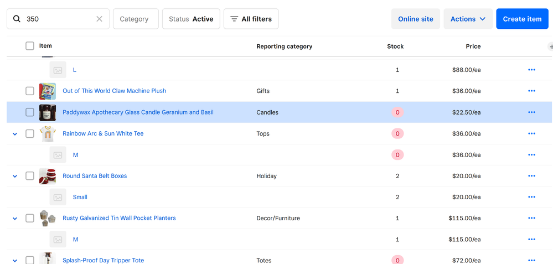The image size is (553, 264).
Task: Clear the search field with X icon
Action: 99,19
